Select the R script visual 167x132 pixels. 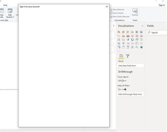point(132,47)
